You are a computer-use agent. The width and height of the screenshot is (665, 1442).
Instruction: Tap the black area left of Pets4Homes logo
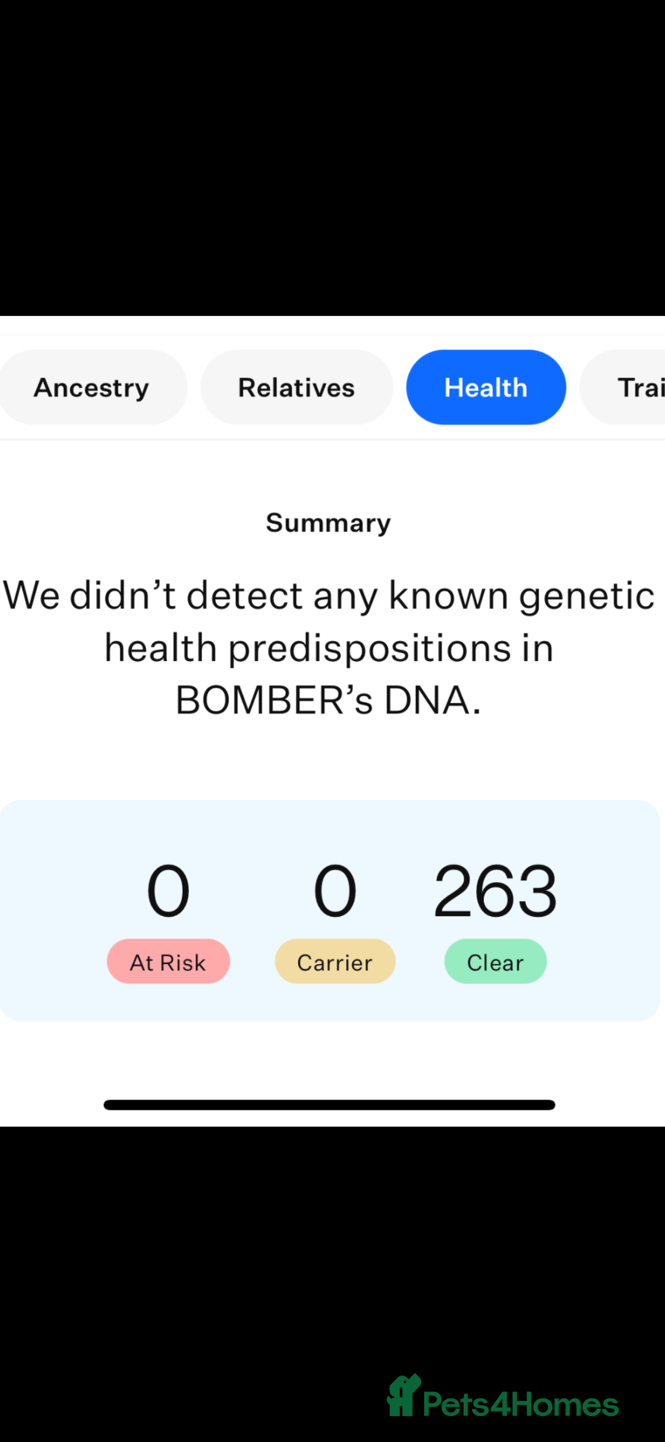coord(185,1324)
